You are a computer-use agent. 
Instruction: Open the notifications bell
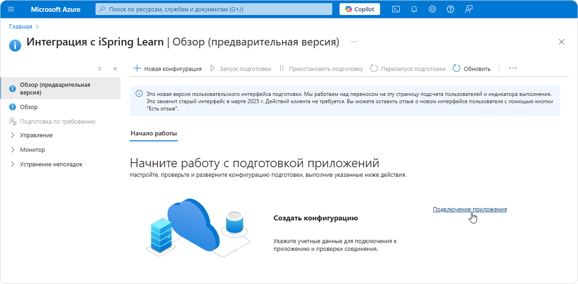[x=414, y=9]
